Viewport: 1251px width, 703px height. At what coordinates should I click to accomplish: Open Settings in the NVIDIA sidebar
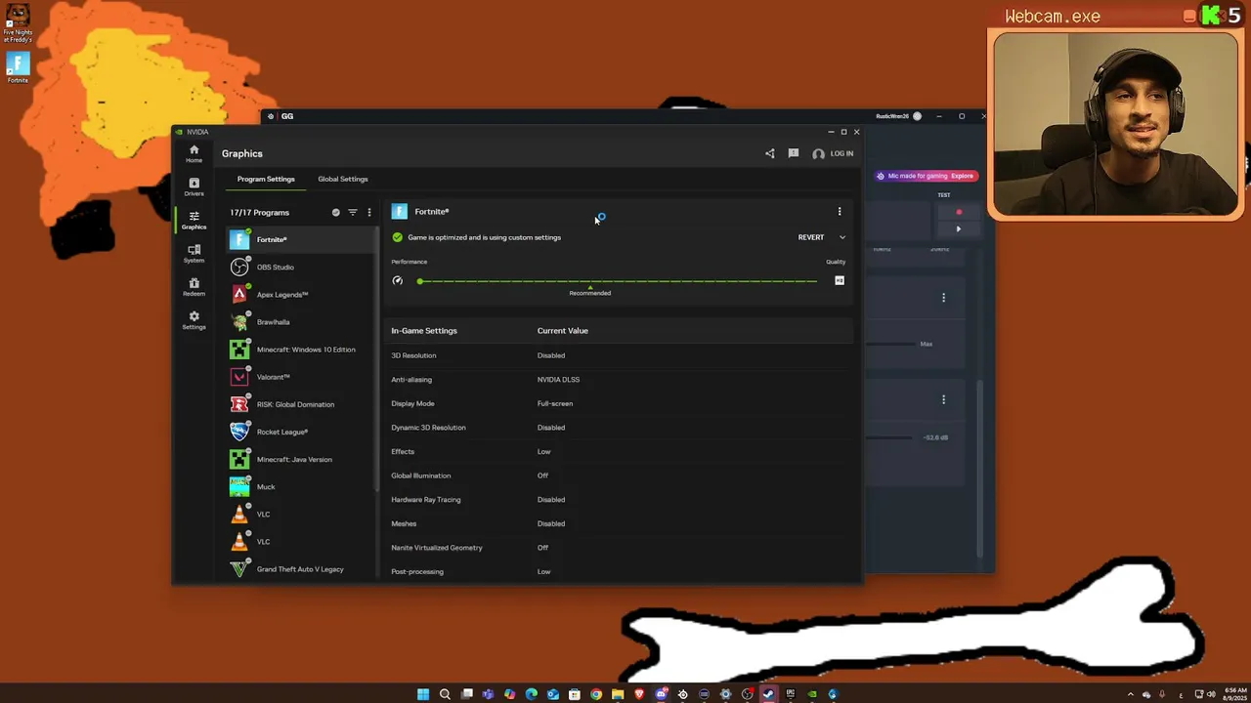[194, 319]
